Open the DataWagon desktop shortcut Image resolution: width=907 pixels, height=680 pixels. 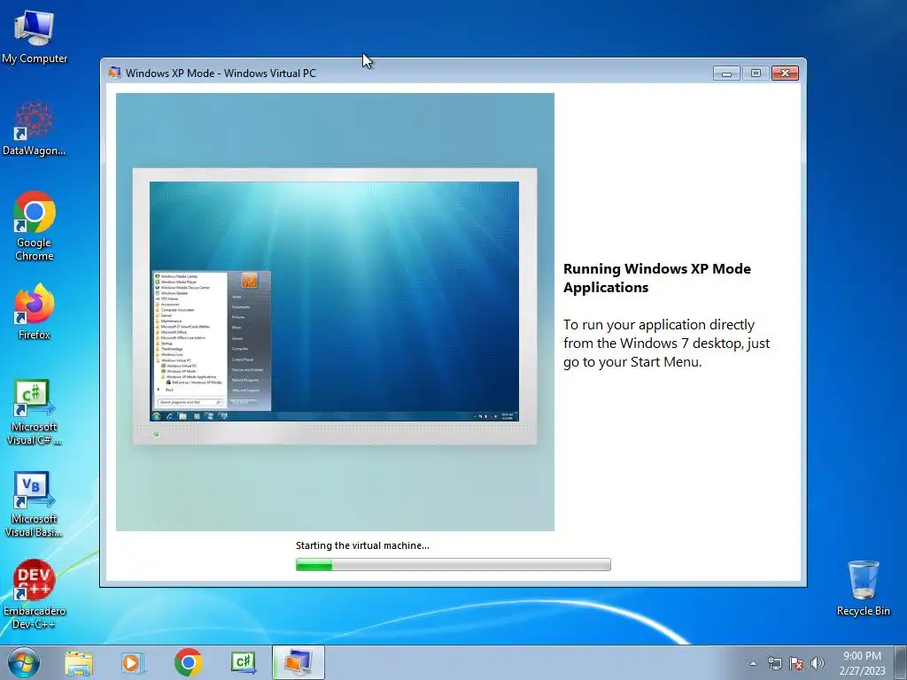35,128
